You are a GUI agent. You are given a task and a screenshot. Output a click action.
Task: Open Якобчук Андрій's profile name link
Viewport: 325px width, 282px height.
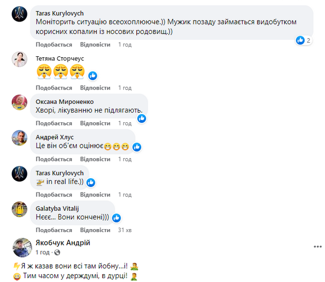pos(63,243)
